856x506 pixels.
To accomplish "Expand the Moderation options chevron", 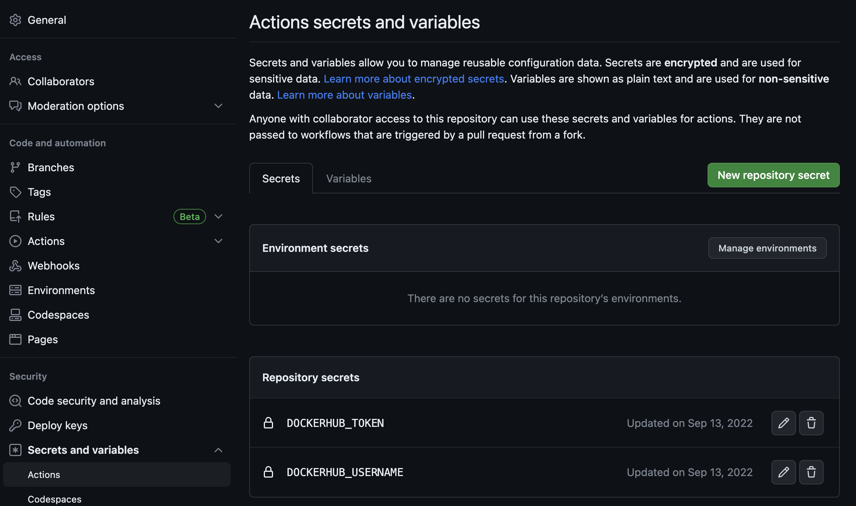I will (218, 106).
